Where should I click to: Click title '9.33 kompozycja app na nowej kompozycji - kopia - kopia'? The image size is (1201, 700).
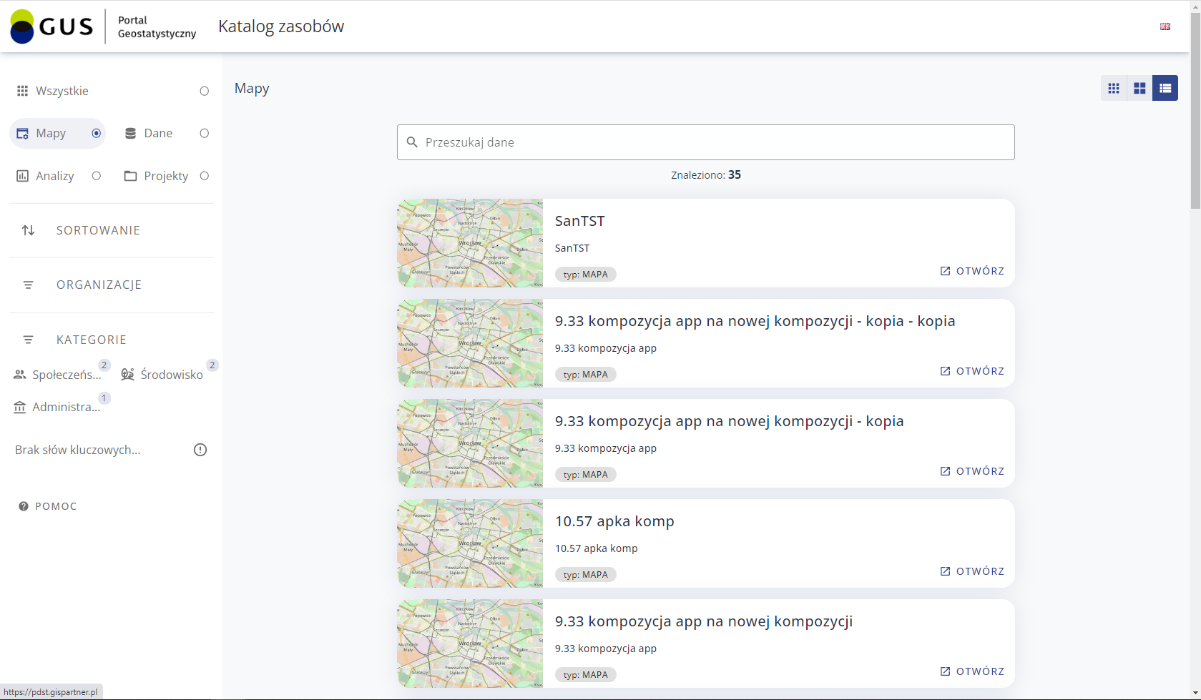[755, 321]
